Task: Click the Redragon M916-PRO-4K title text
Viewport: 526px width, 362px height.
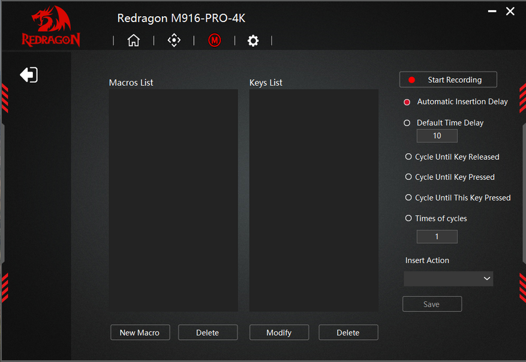Action: (x=181, y=18)
